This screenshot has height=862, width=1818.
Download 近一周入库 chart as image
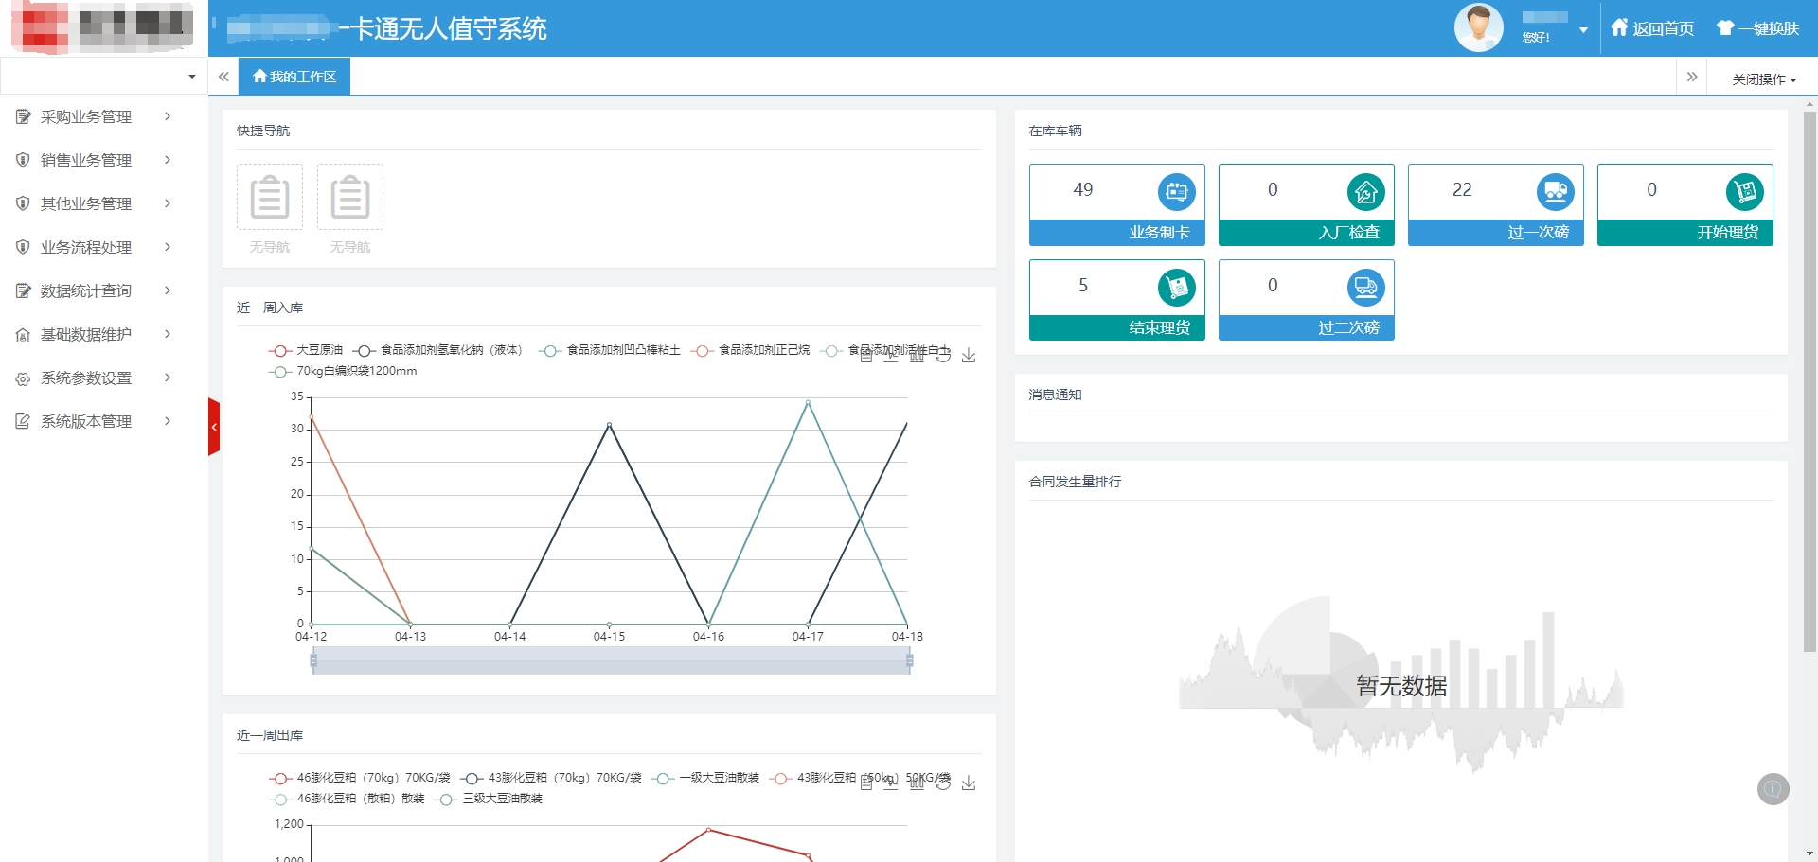click(969, 356)
